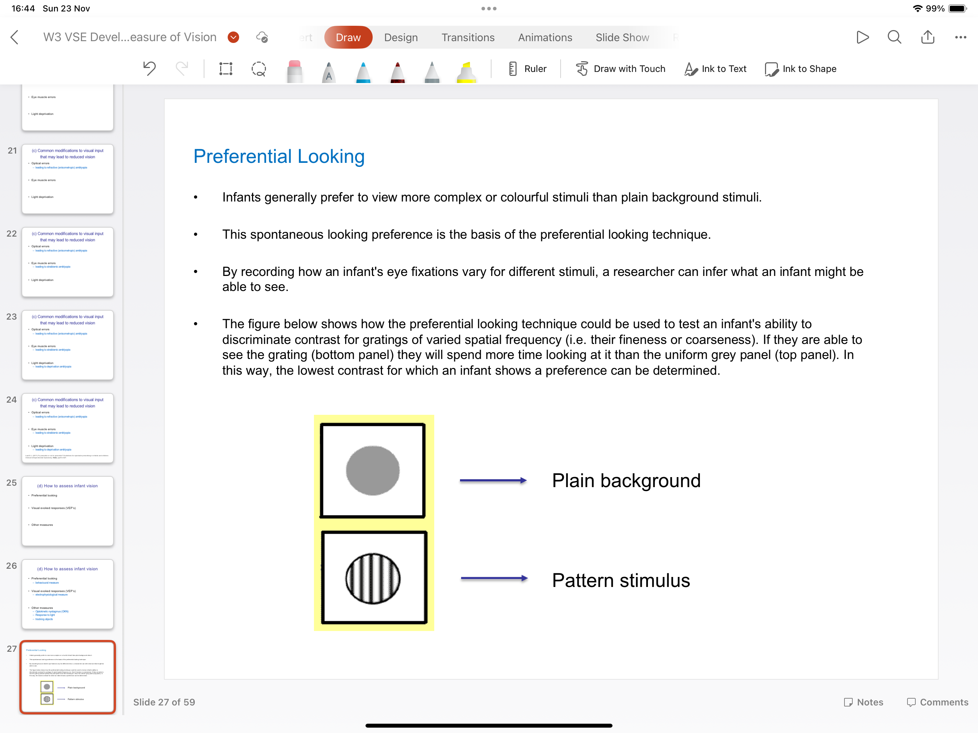
Task: Enable Ink to Shape mode
Action: (x=801, y=68)
